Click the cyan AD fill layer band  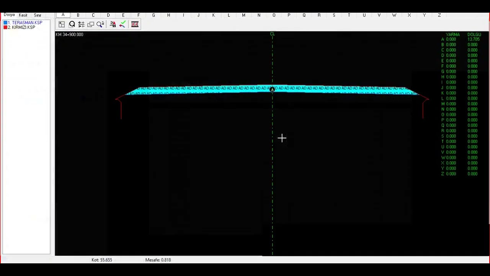click(272, 90)
